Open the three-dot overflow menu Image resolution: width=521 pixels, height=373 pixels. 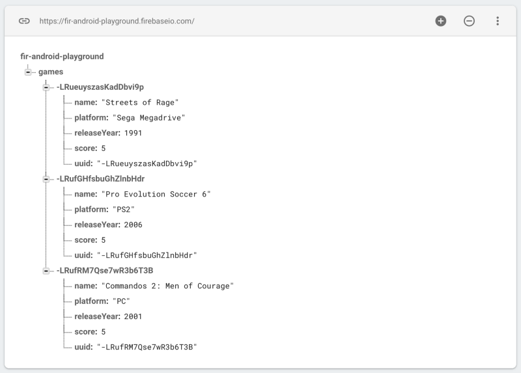coord(498,21)
